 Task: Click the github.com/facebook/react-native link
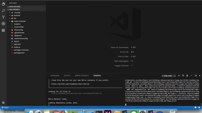coord(70,84)
